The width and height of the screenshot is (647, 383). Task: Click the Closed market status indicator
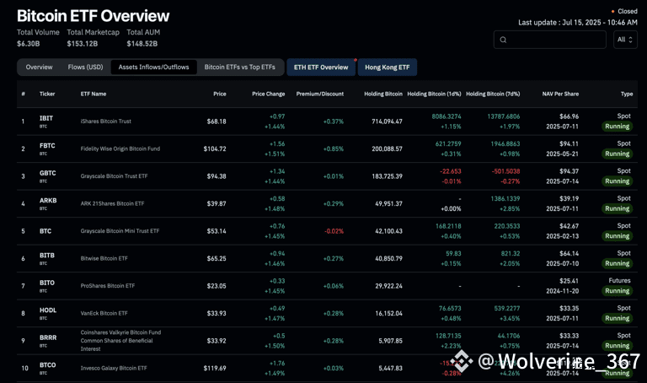coord(624,11)
